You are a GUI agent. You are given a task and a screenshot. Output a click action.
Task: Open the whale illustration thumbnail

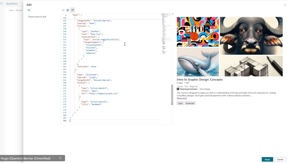(198, 62)
